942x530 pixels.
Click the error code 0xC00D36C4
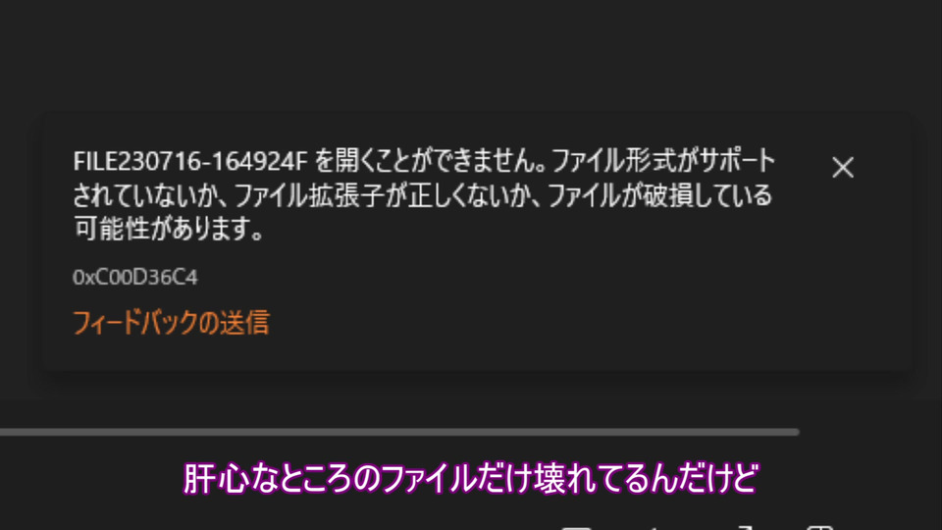135,277
